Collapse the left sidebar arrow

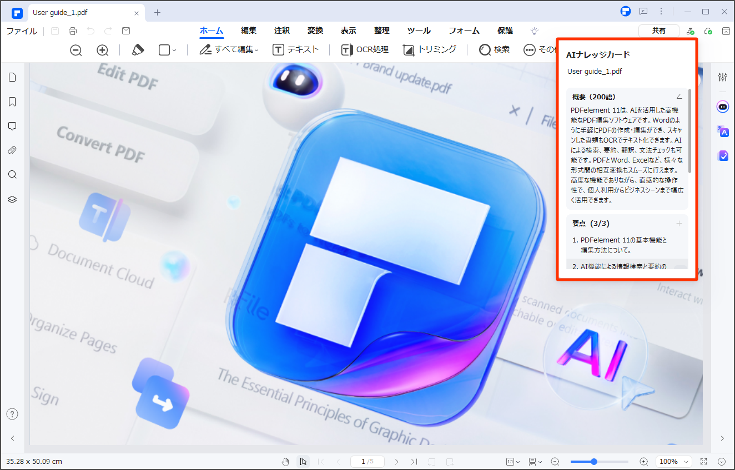[12, 438]
